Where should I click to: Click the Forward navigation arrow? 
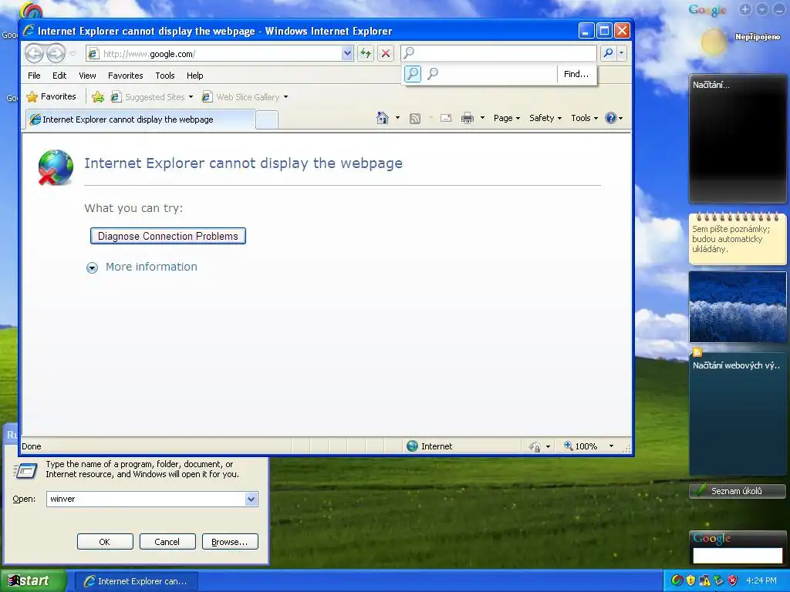[x=56, y=53]
